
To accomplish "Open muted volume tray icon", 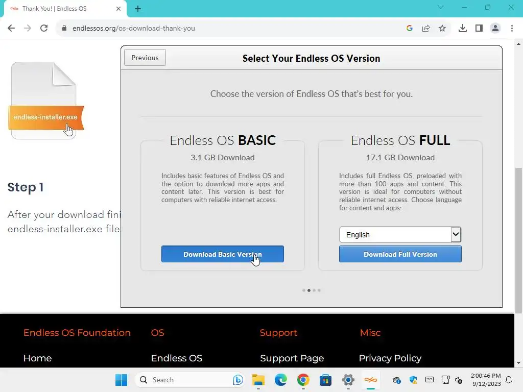I will click(459, 380).
